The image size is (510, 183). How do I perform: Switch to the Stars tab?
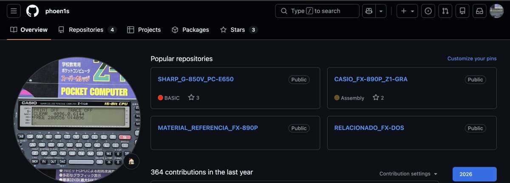point(238,30)
